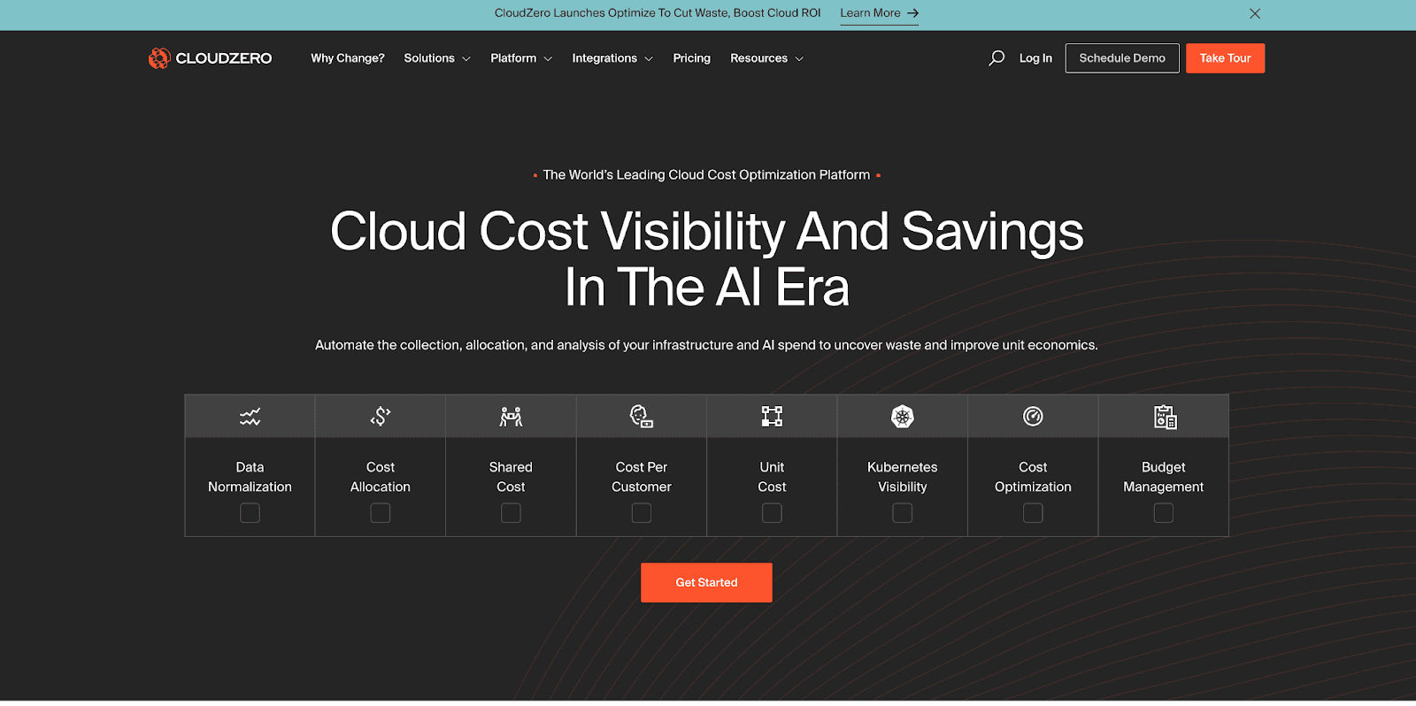Image resolution: width=1416 pixels, height=706 pixels.
Task: Click the Budget Management clipboard icon
Action: [x=1165, y=416]
